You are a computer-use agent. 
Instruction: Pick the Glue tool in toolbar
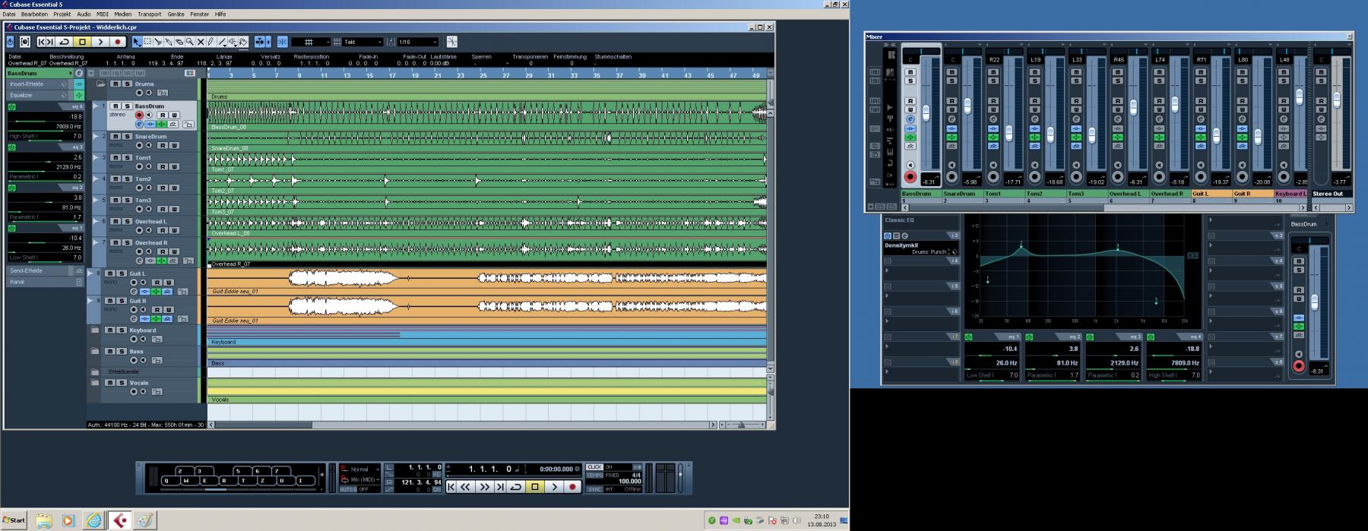(x=169, y=42)
